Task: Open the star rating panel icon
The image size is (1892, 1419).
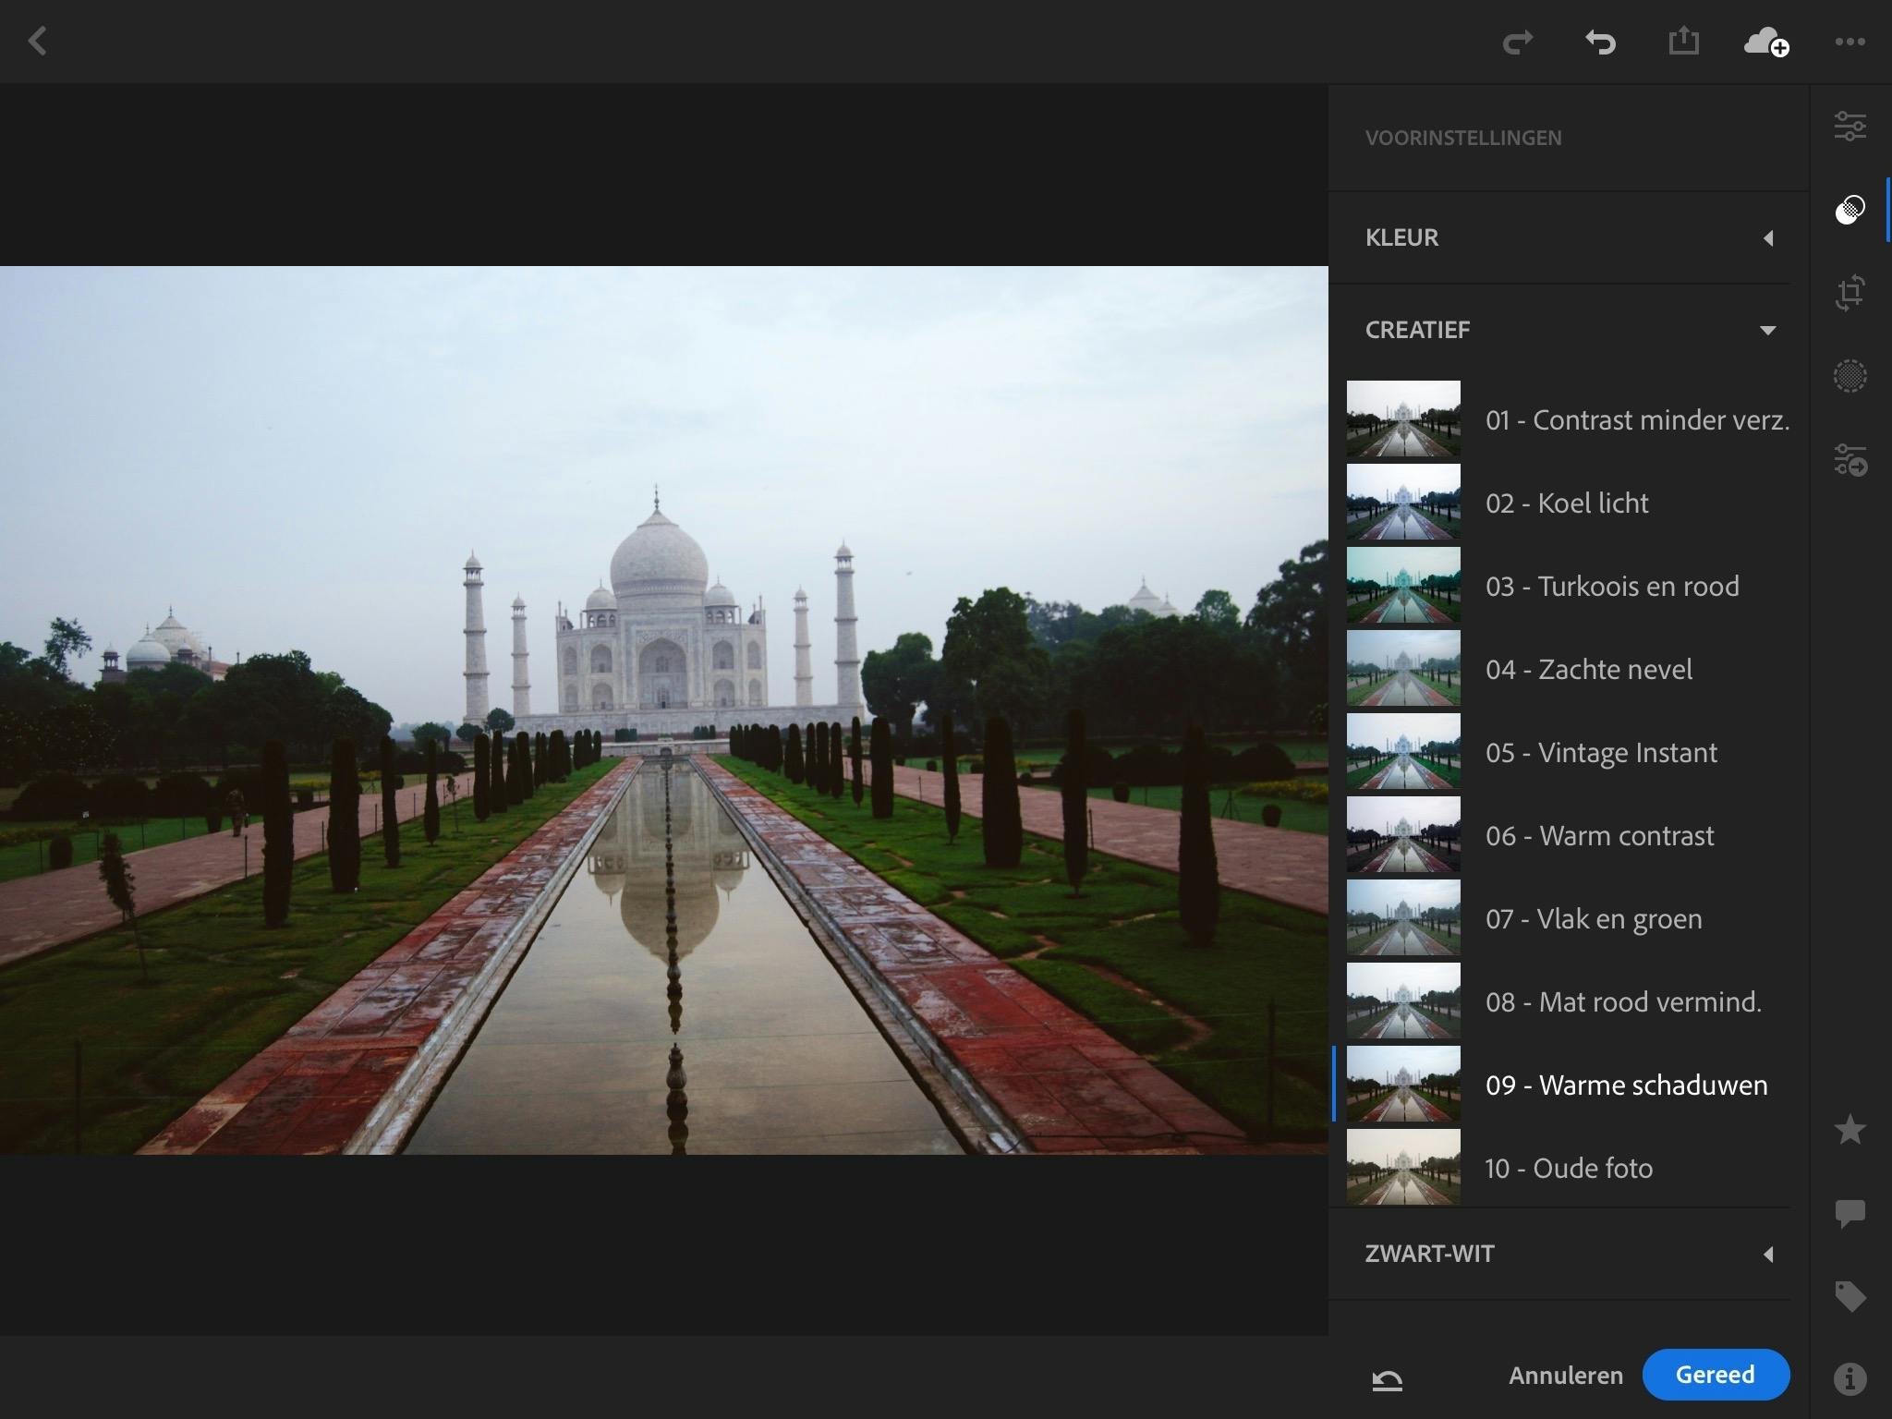Action: click(x=1850, y=1130)
